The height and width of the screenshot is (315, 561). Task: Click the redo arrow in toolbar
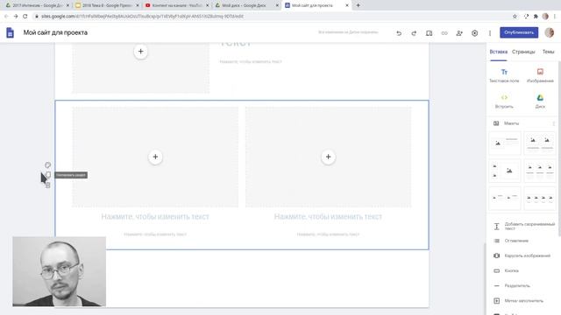tap(414, 33)
